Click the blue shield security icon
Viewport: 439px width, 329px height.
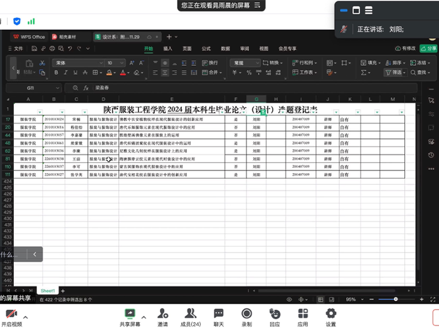coord(17,21)
